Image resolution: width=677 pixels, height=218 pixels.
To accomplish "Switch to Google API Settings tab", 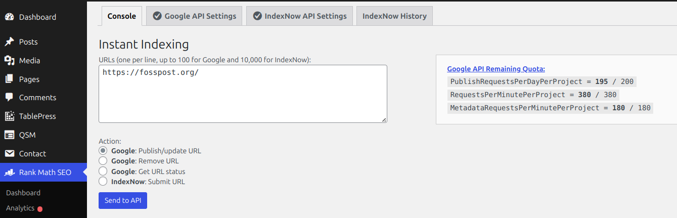I will click(x=194, y=16).
